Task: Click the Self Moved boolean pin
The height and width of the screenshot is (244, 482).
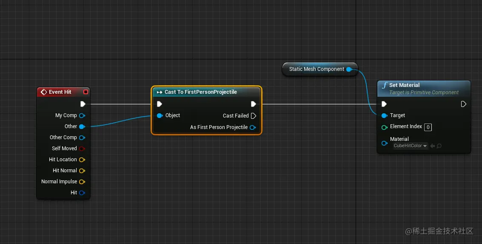Action: coord(82,149)
